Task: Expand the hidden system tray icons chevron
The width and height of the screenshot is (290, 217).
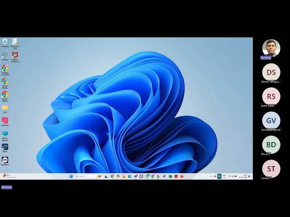Action: pyautogui.click(x=211, y=176)
